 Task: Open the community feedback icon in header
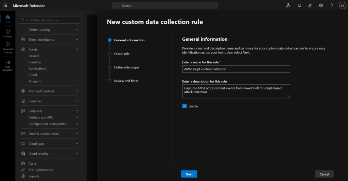click(310, 5)
